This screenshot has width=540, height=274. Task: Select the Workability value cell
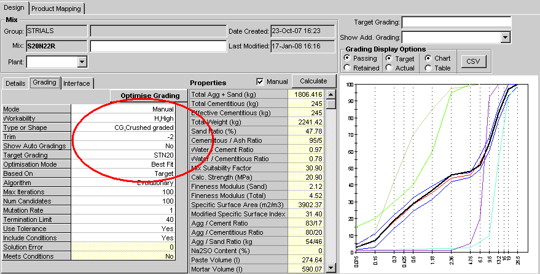(x=123, y=118)
